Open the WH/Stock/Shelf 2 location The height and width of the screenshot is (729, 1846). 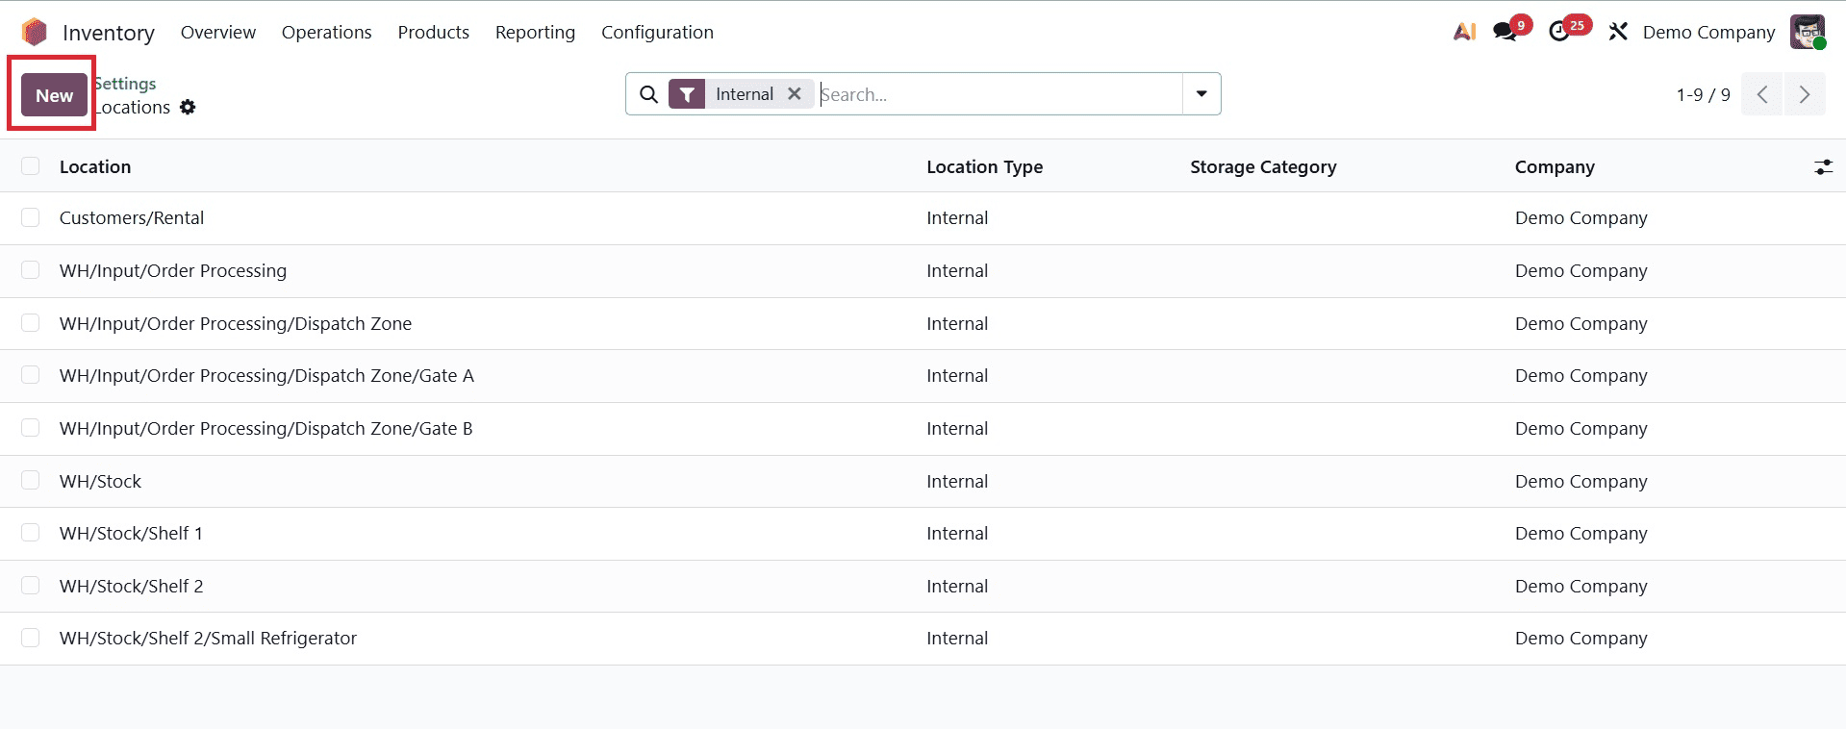tap(131, 586)
